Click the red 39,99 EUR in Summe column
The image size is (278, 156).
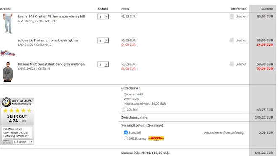click(x=265, y=69)
